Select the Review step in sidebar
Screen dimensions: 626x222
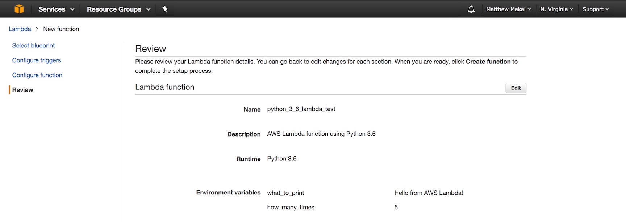(x=22, y=90)
